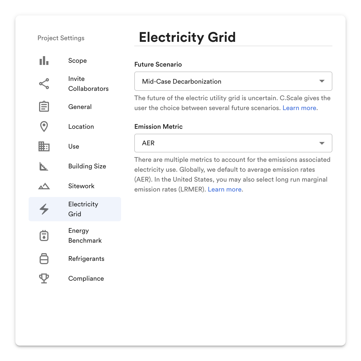361x361 pixels.
Task: Select Electricity Grid in sidebar
Action: pyautogui.click(x=75, y=209)
